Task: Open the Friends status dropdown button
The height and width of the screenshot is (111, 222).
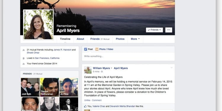Action: [x=154, y=30]
